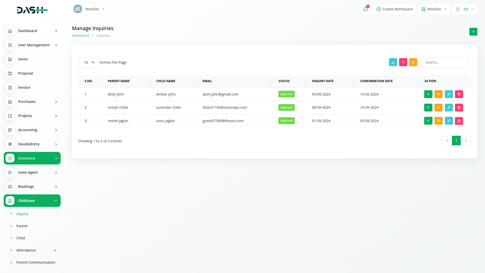The image size is (485, 273).
Task: Open the entries per page dropdown
Action: (89, 62)
